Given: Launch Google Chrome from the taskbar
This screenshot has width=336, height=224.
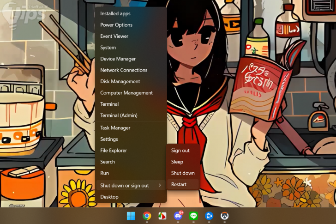Looking at the screenshot, I should tap(147, 216).
